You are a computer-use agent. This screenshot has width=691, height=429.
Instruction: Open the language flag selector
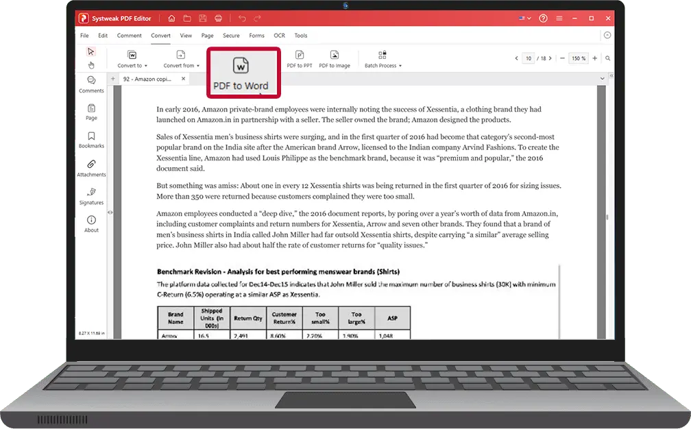[x=526, y=18]
